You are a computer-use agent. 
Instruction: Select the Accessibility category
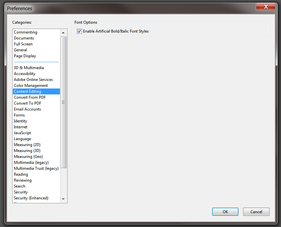click(24, 73)
